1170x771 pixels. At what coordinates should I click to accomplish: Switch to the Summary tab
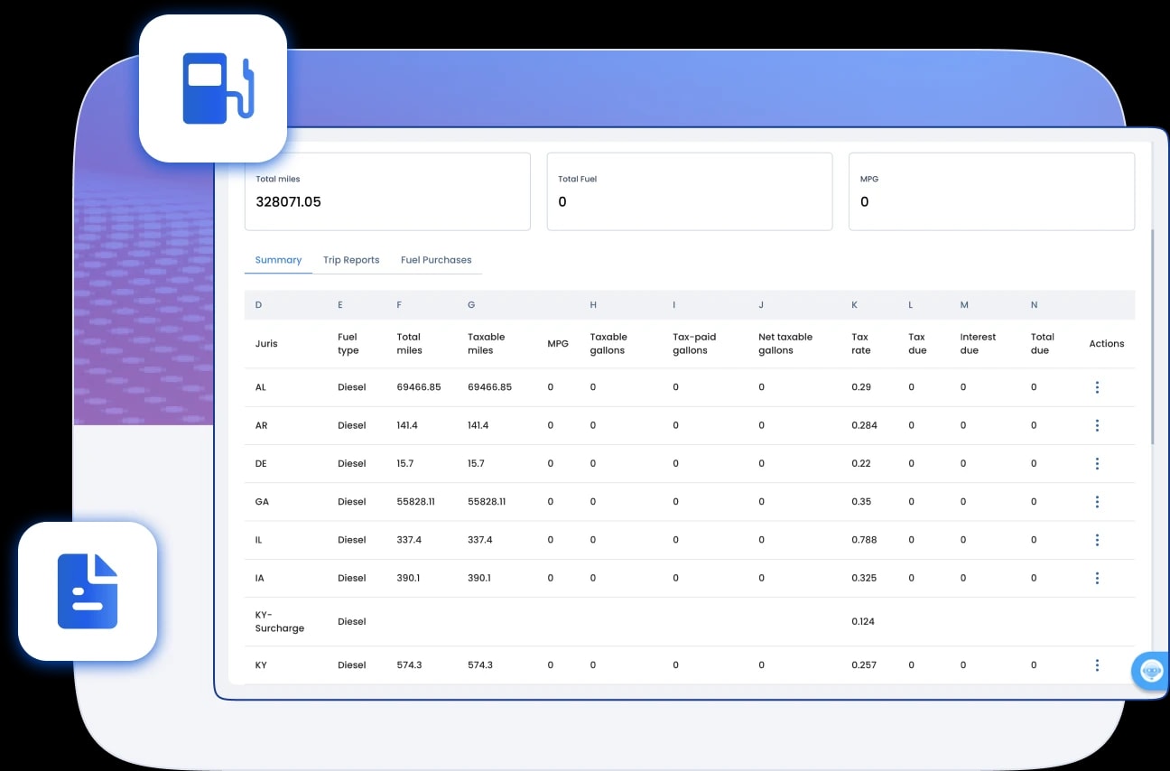click(x=278, y=260)
